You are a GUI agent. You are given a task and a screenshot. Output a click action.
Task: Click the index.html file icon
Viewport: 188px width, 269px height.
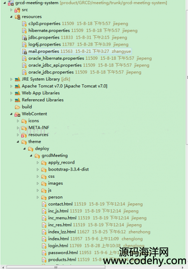pyautogui.click(x=44, y=239)
